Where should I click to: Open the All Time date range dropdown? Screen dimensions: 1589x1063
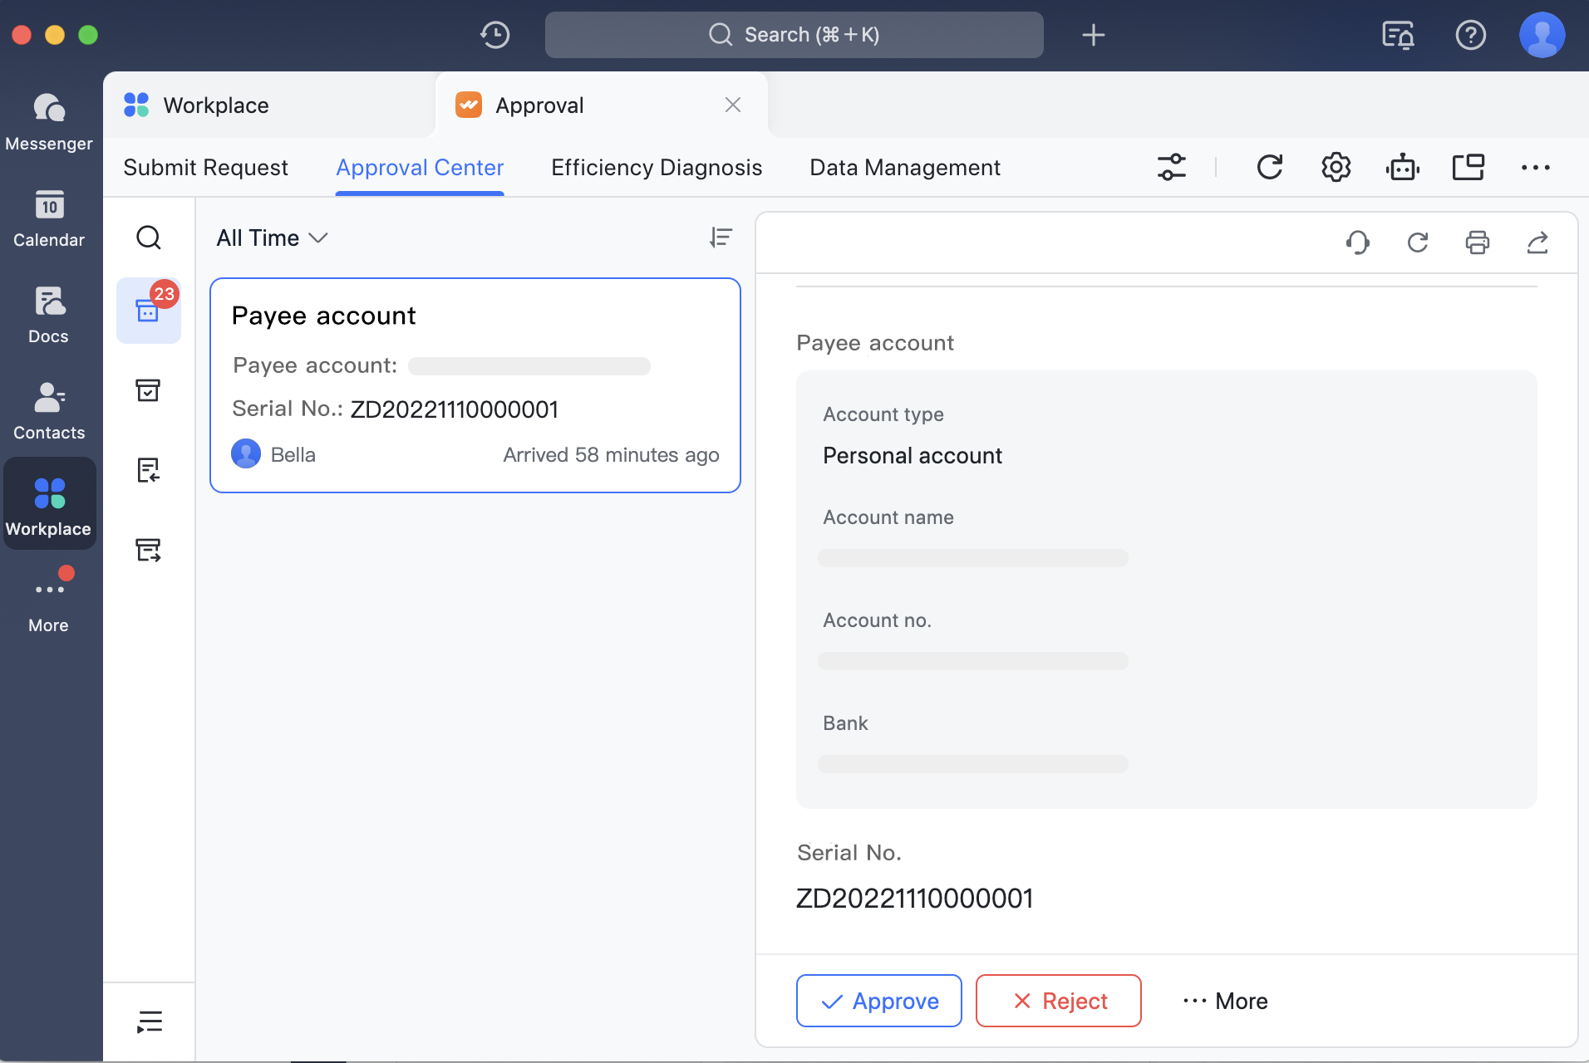tap(271, 238)
